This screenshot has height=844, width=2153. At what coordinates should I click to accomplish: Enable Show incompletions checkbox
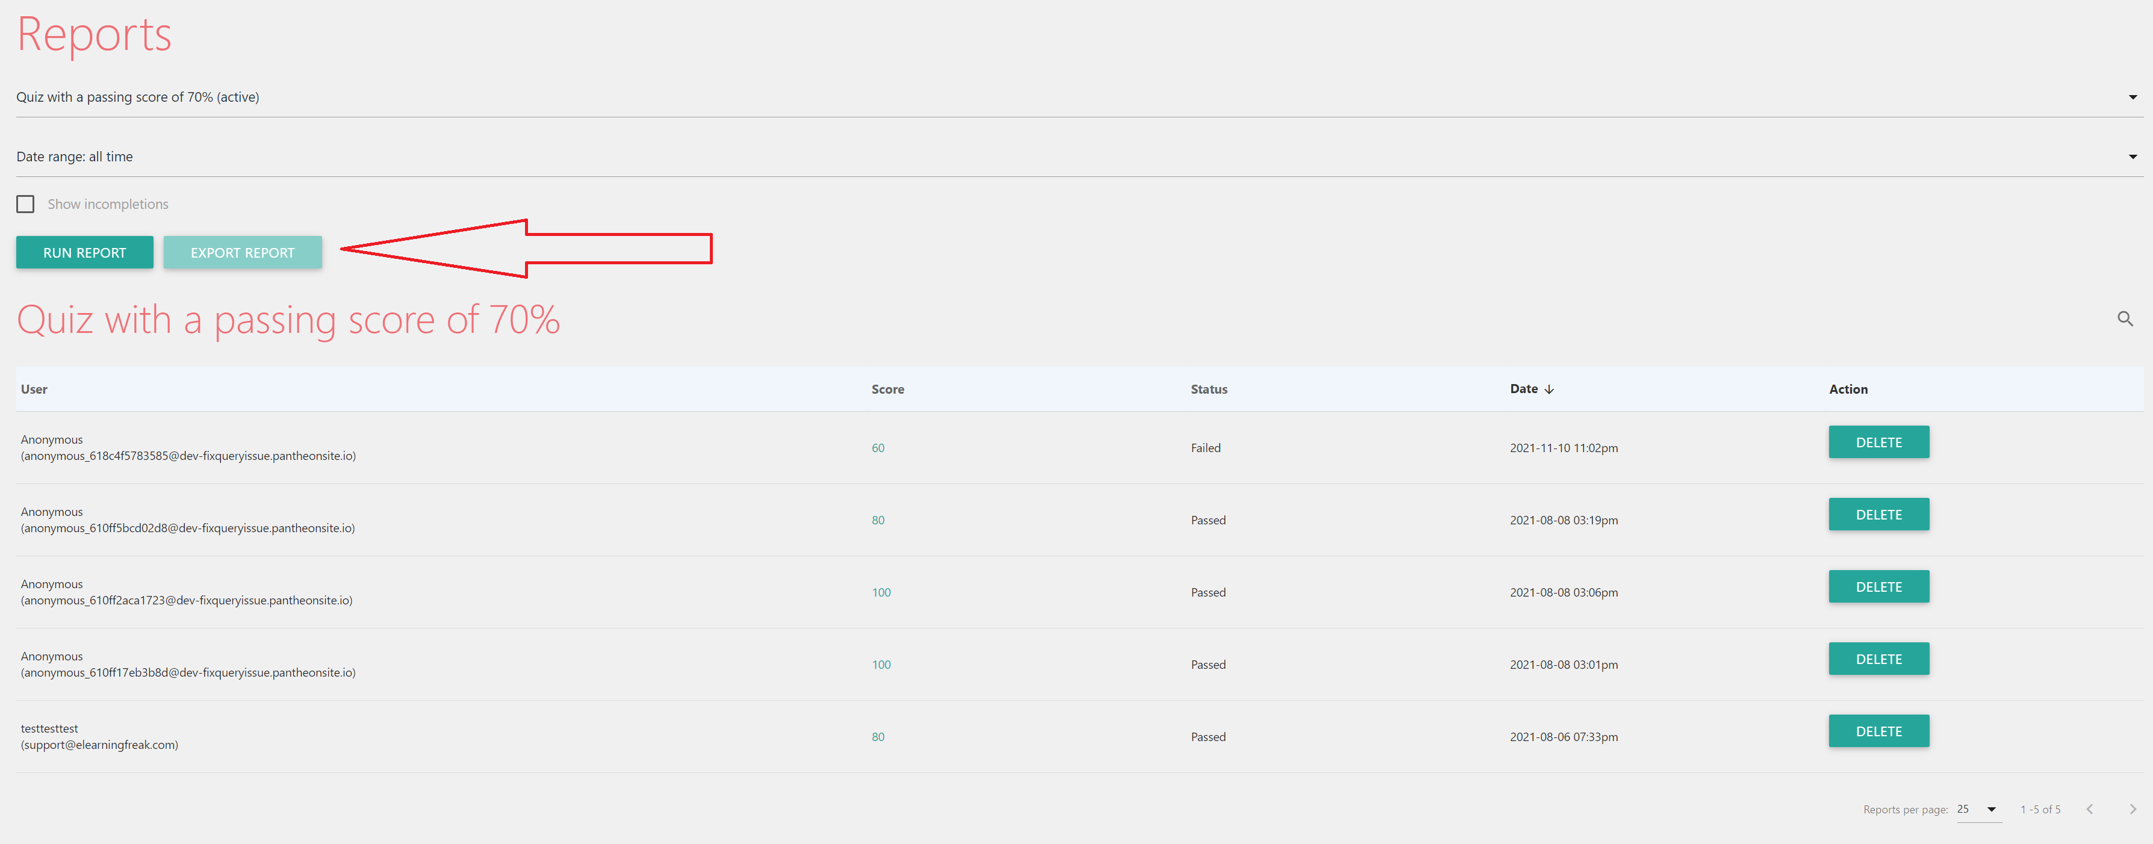[26, 204]
